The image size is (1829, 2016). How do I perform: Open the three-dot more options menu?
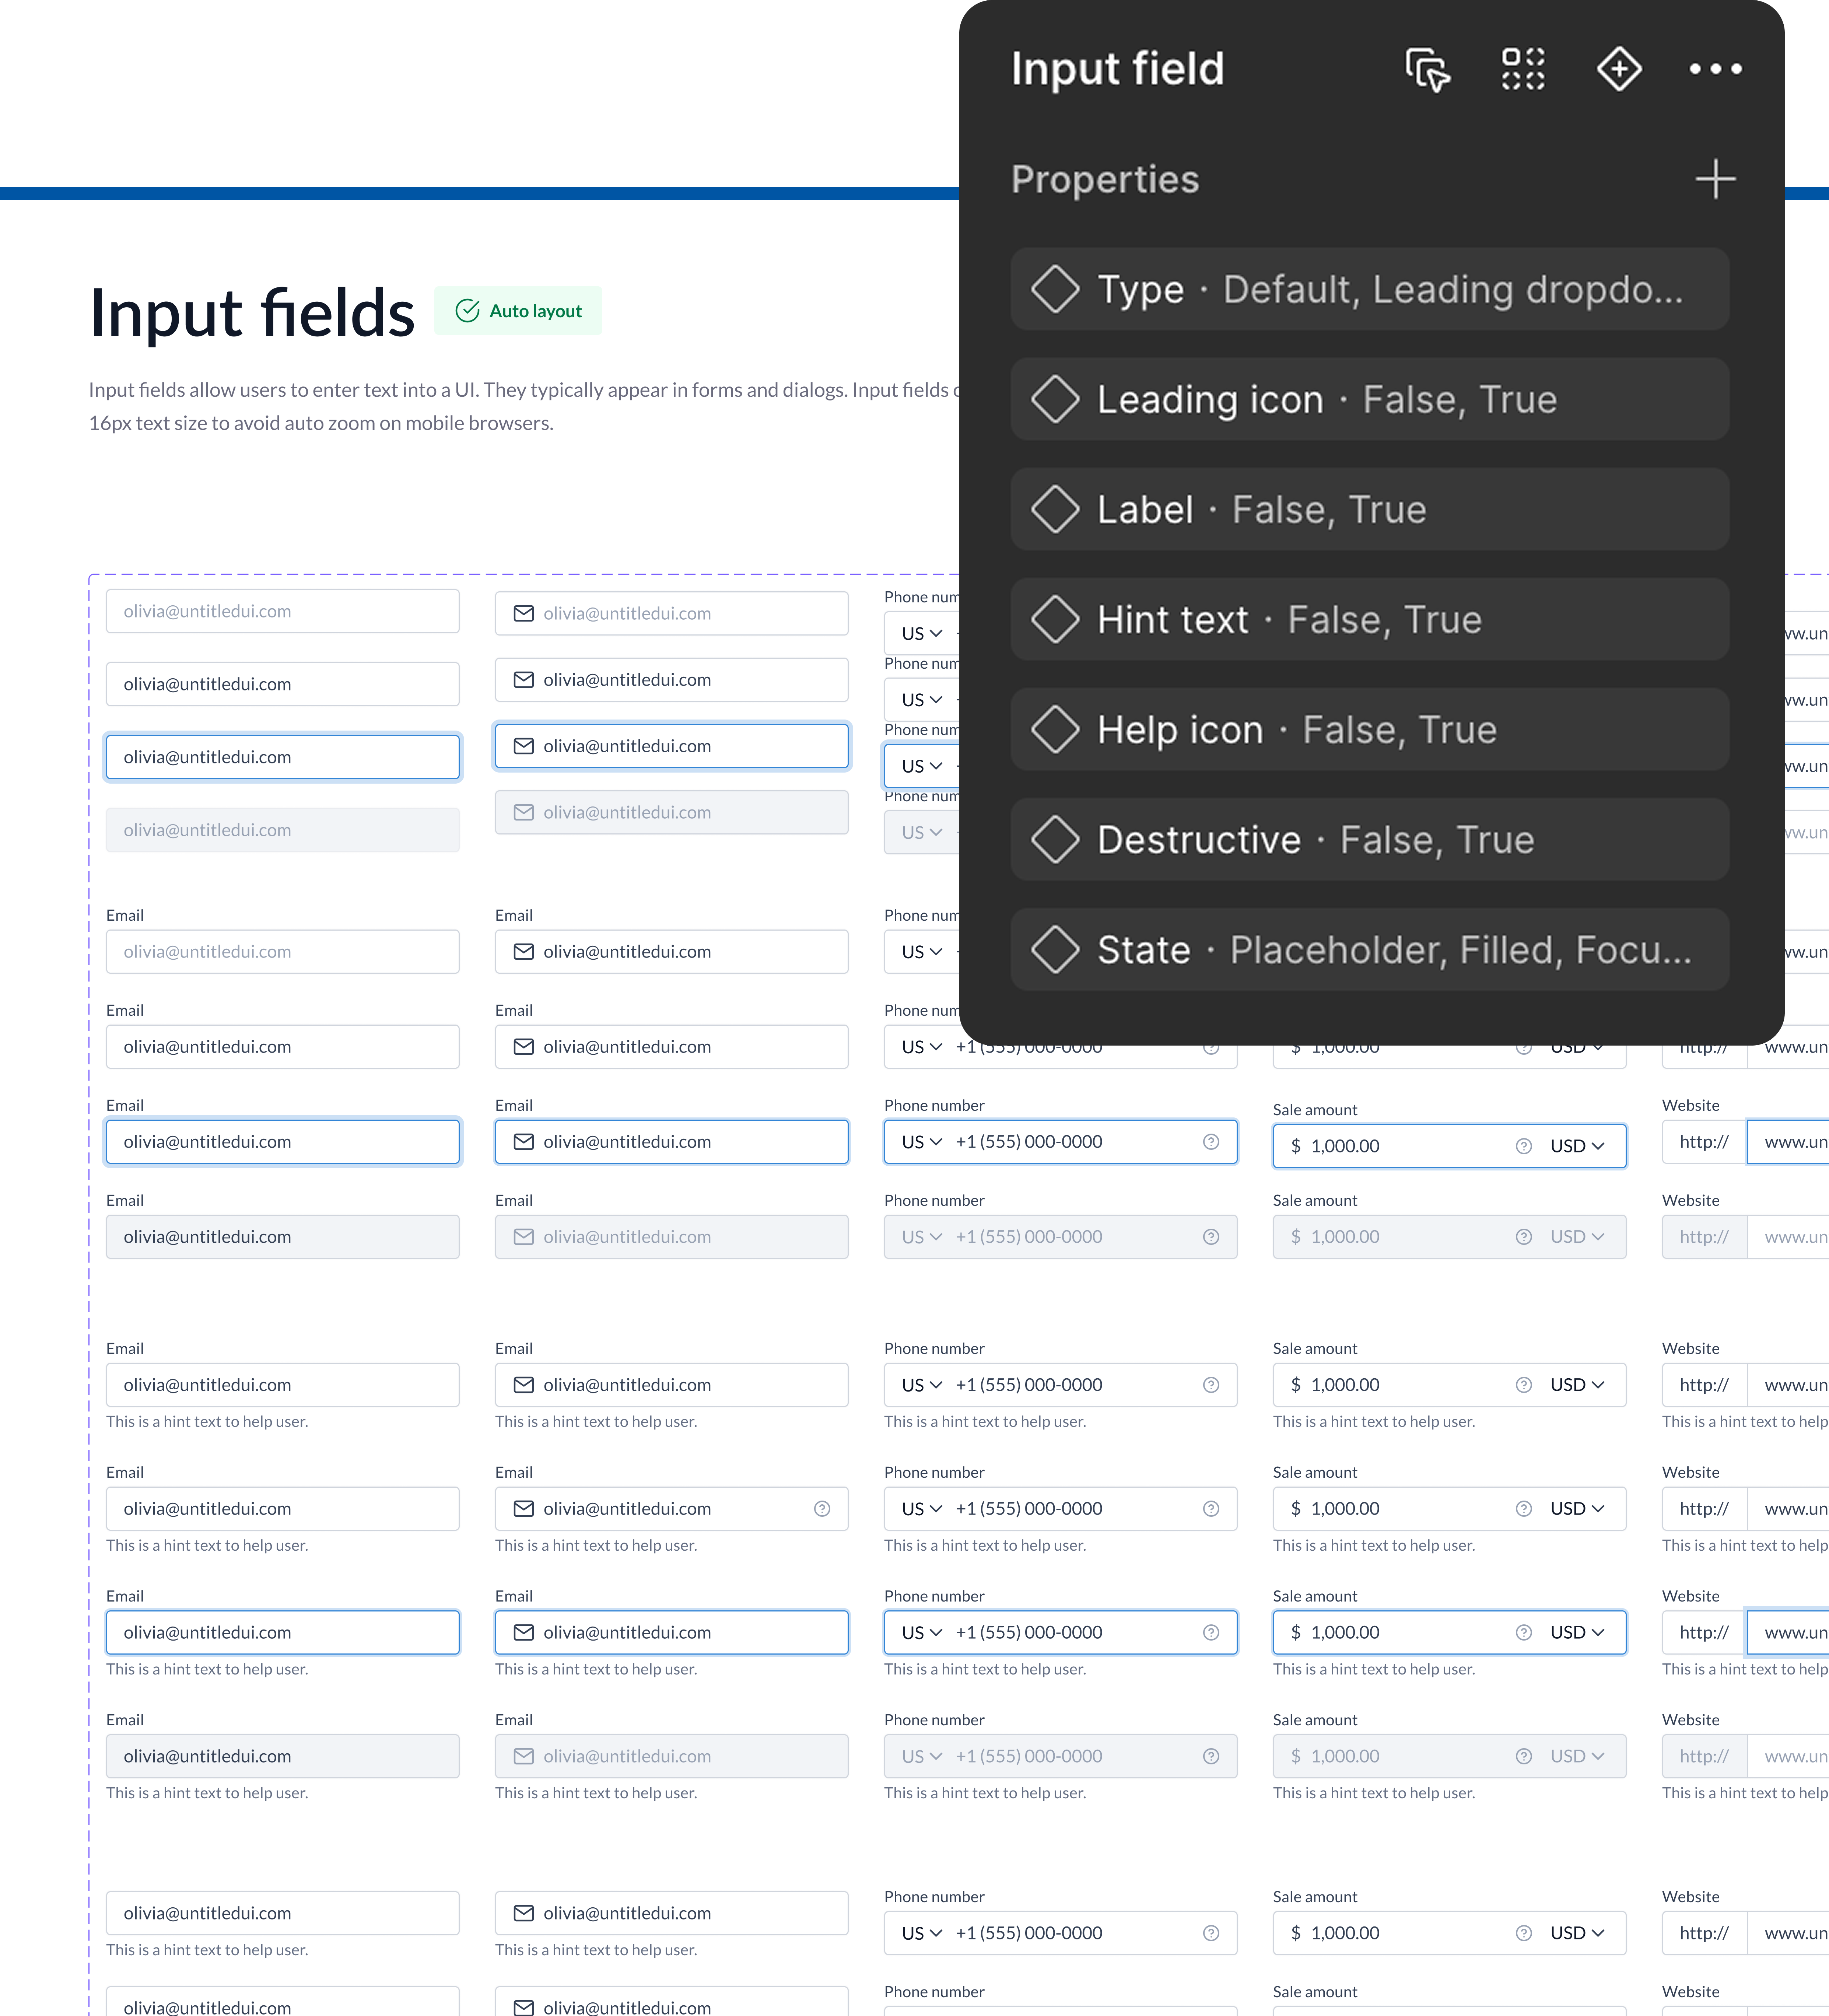1715,69
